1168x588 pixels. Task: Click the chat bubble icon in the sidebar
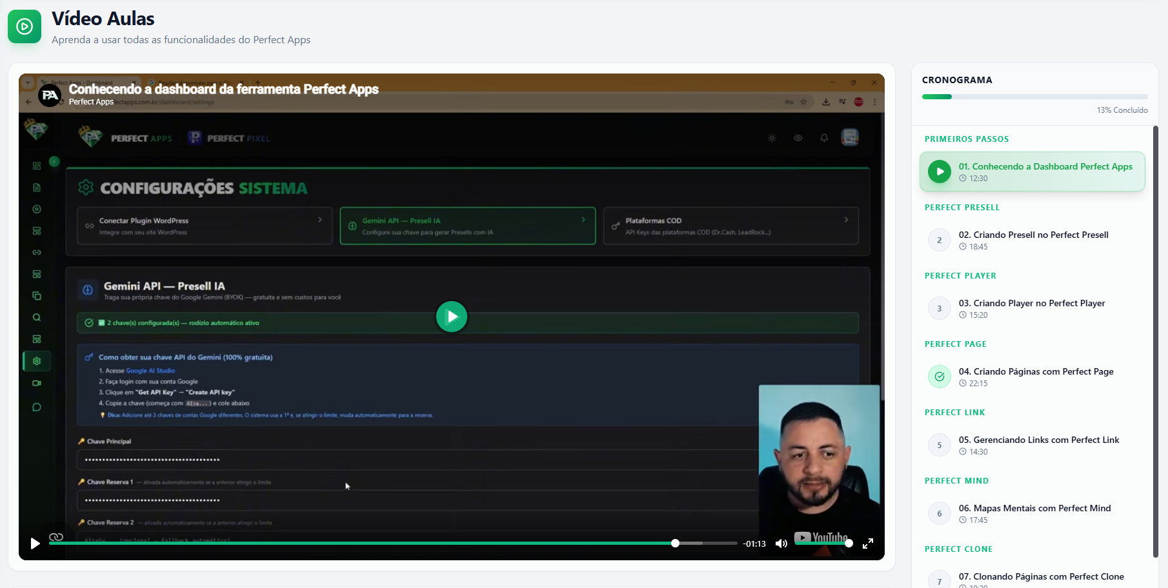coord(37,406)
